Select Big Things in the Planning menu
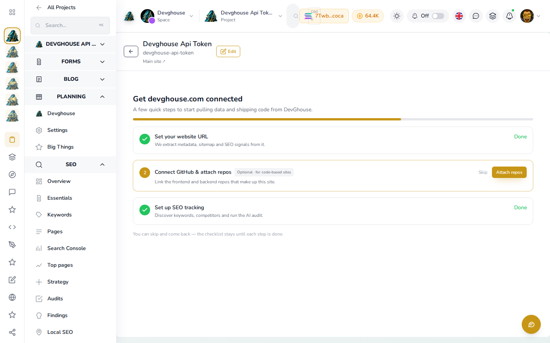The height and width of the screenshot is (343, 550). pos(70,147)
